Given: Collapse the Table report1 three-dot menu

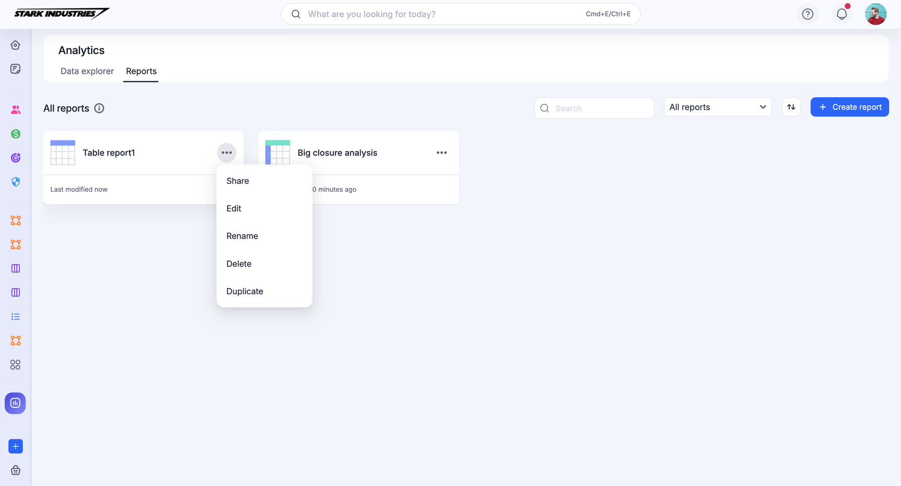Looking at the screenshot, I should point(226,153).
